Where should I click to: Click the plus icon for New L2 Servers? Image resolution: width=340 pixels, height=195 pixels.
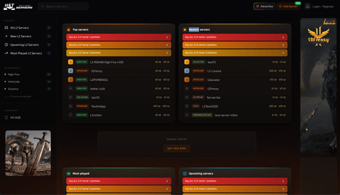pyautogui.click(x=6, y=36)
